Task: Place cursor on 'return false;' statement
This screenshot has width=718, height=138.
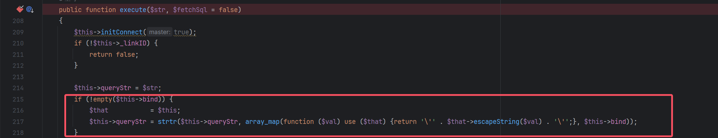Action: 114,54
